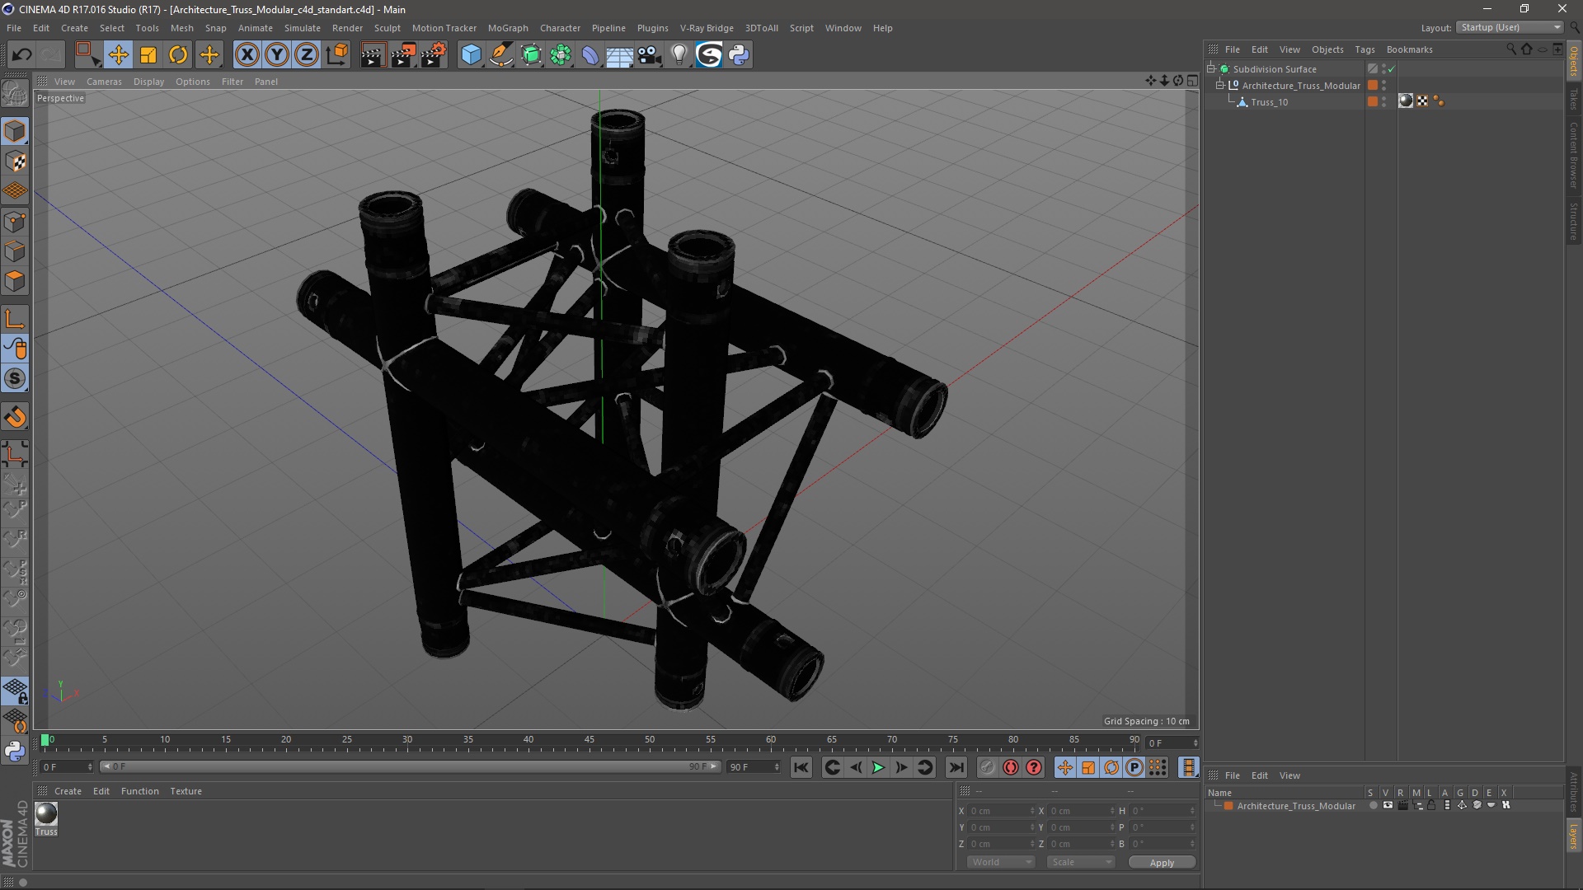Click the Live Selection tool icon
Viewport: 1583px width, 890px height.
87,54
